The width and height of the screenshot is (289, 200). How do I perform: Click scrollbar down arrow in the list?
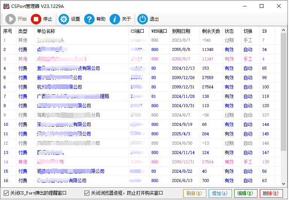pos(284,184)
